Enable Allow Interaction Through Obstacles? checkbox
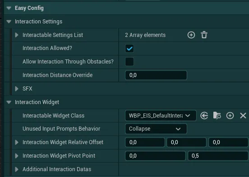 [129, 62]
